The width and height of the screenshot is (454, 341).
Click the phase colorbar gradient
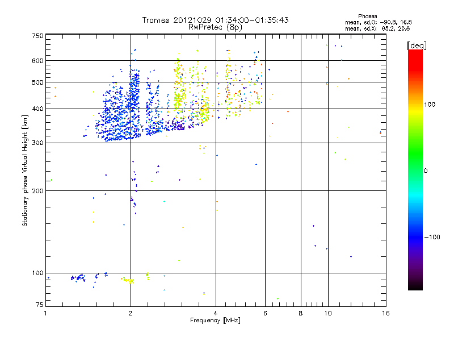click(x=415, y=170)
